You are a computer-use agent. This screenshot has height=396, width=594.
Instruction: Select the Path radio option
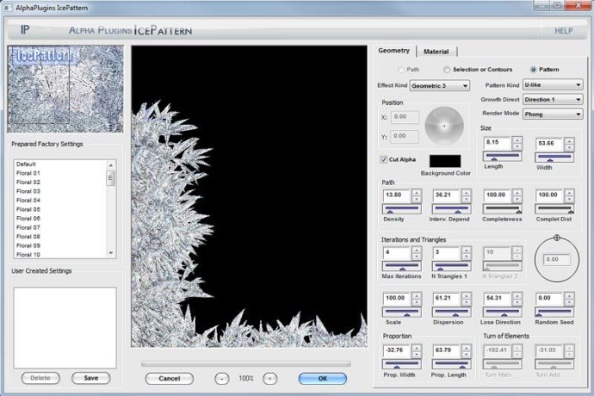point(401,70)
